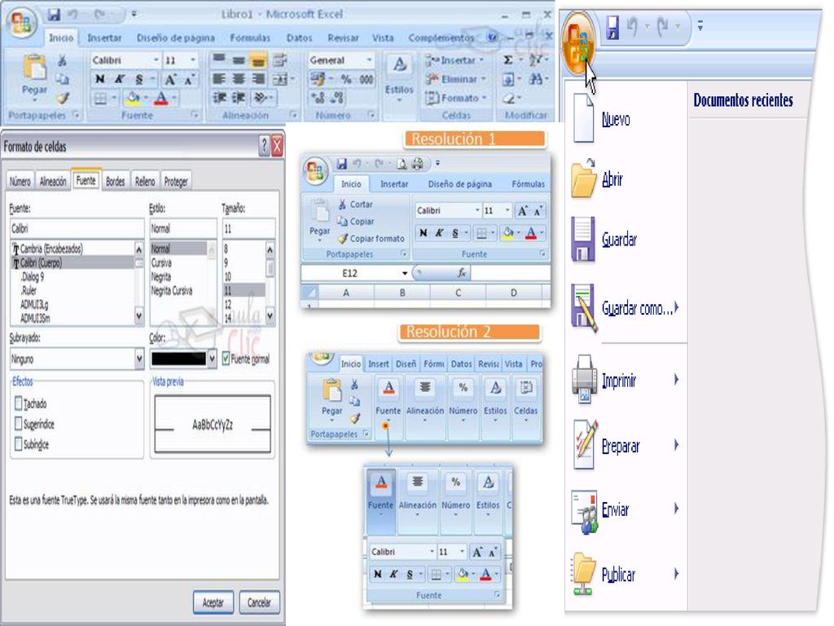Switch to the Proteger tab in Formato de celdas
Screen dimensions: 834x626
(176, 181)
